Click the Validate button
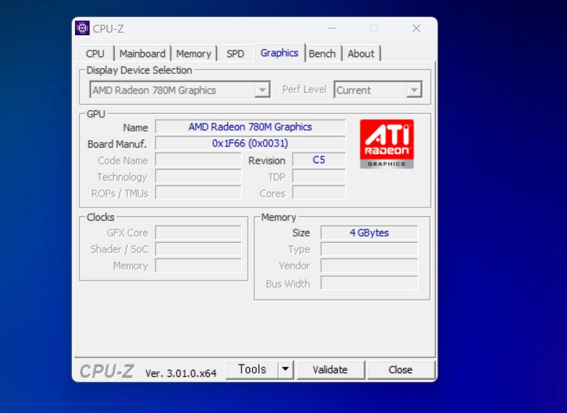 tap(330, 369)
